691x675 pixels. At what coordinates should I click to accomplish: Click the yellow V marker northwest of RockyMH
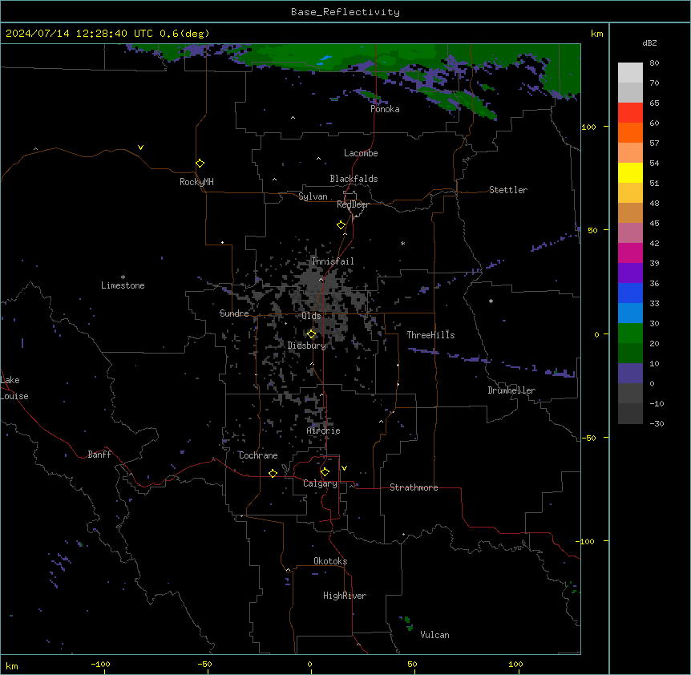coord(140,148)
